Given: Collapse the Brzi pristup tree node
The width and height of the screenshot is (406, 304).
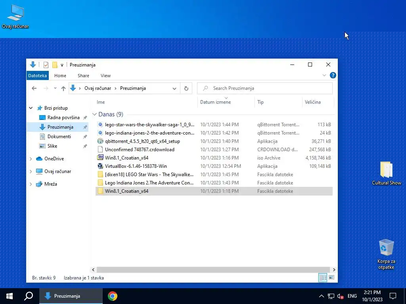Looking at the screenshot, I should [x=31, y=108].
